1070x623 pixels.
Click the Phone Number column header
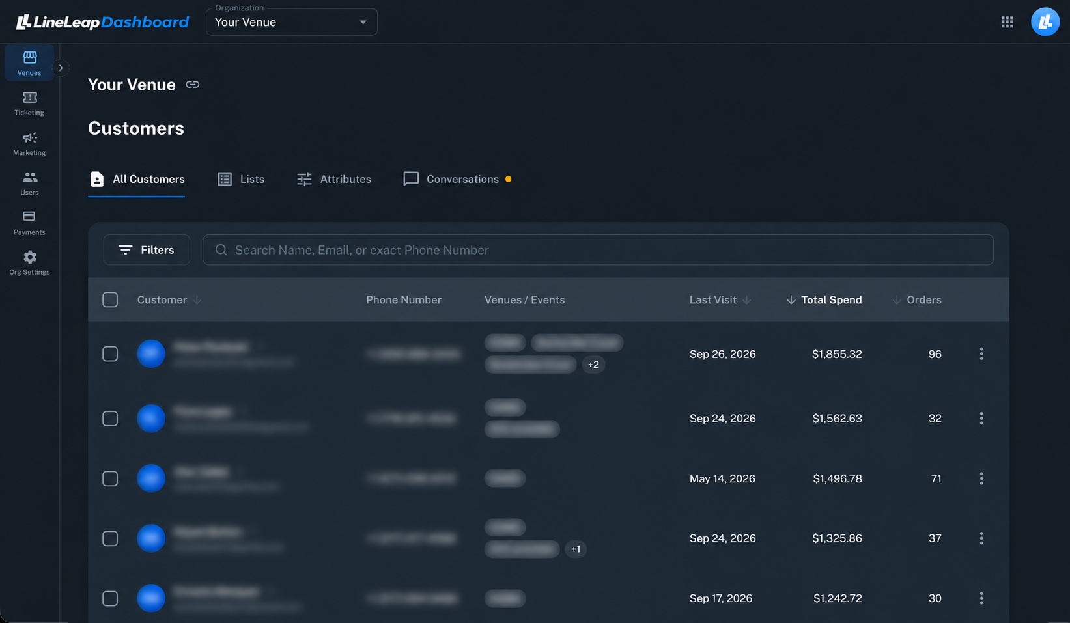click(404, 299)
